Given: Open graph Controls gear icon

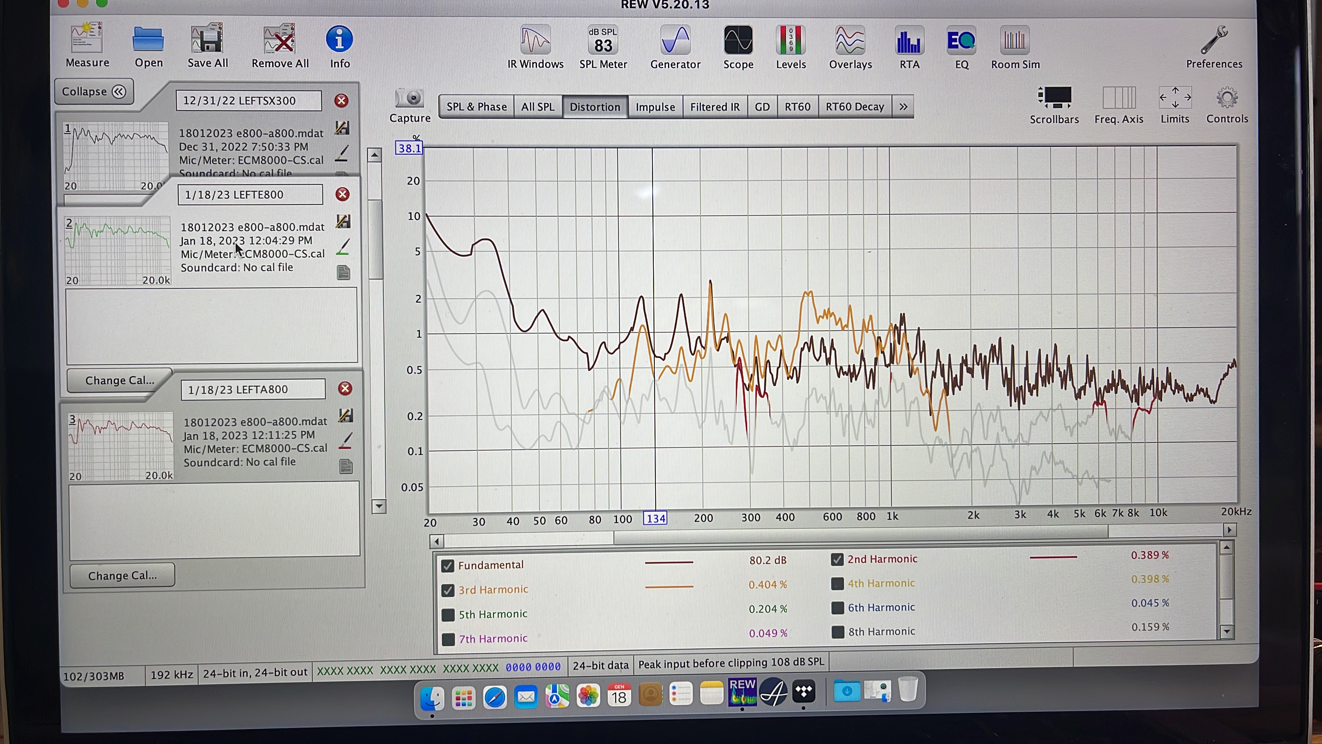Looking at the screenshot, I should coord(1227,97).
